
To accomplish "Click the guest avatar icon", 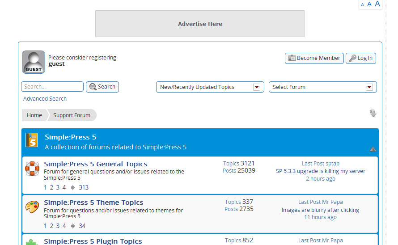I will click(34, 62).
